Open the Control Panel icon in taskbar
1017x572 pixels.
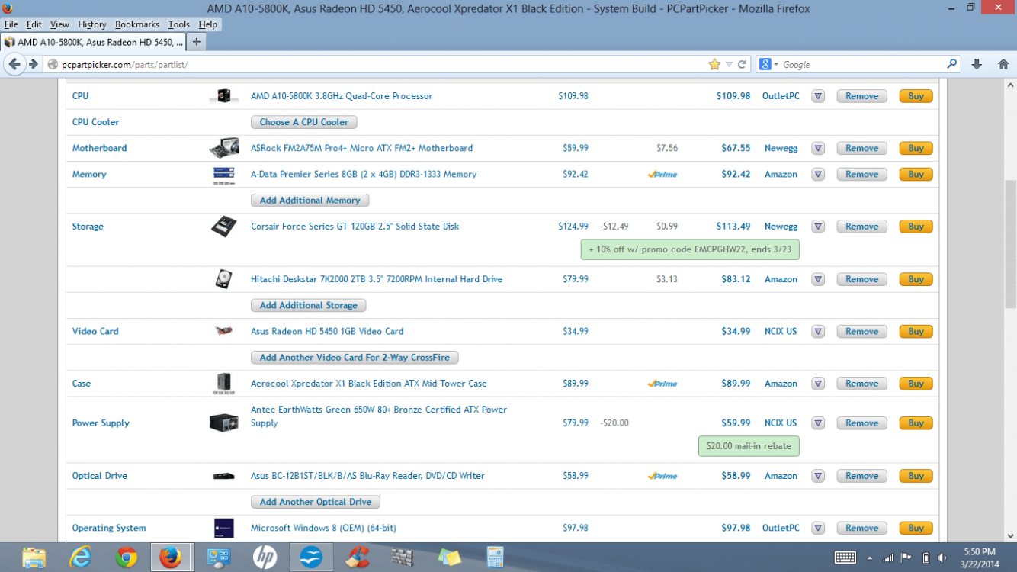(x=219, y=558)
